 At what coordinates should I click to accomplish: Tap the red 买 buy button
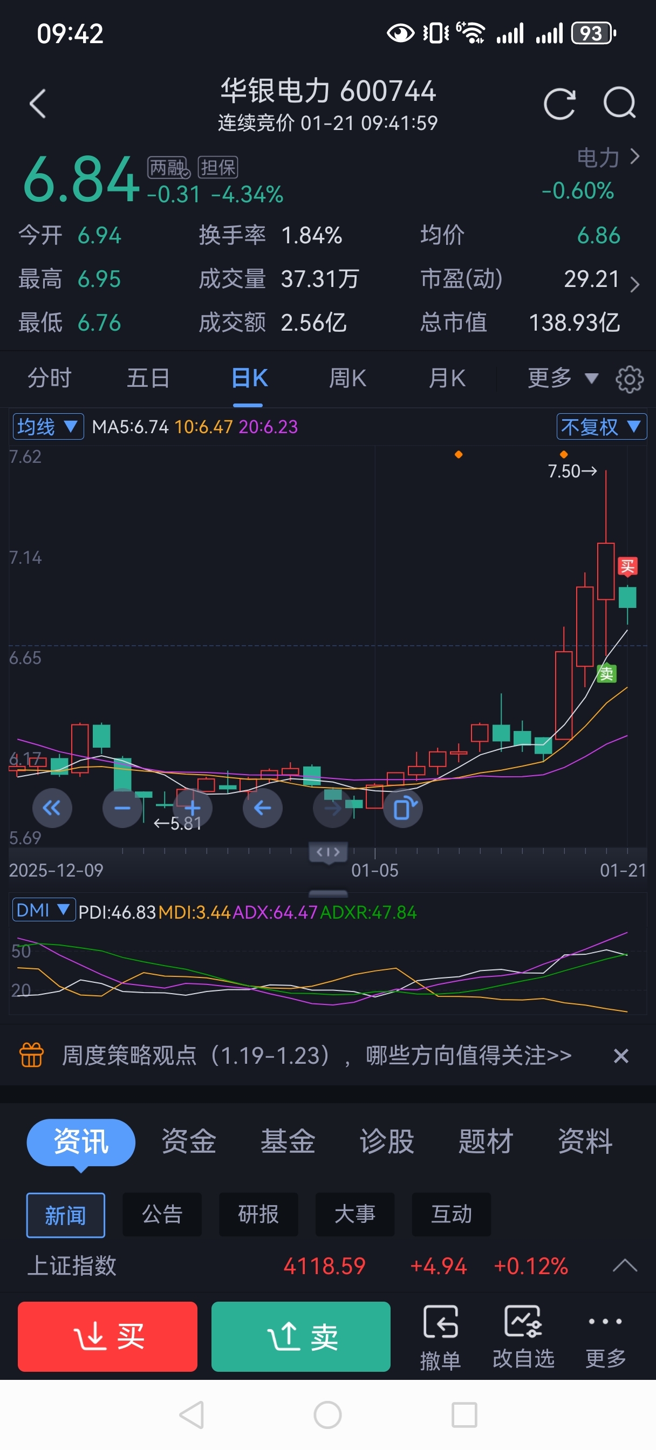[107, 1336]
